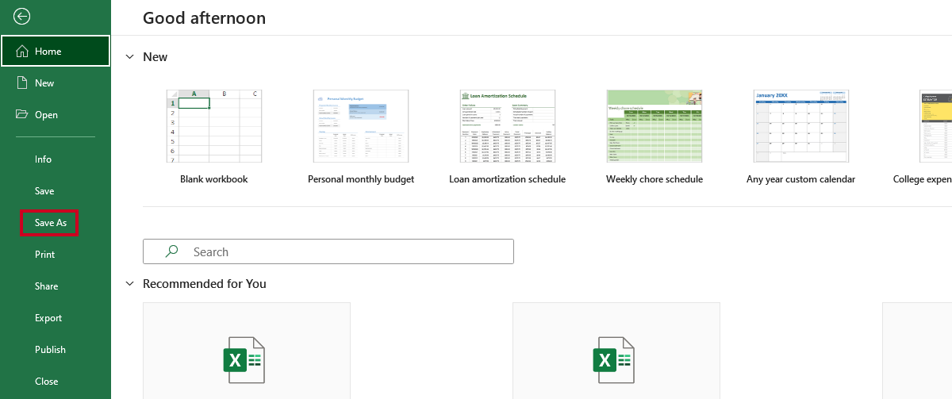The width and height of the screenshot is (952, 399).
Task: Click the Loan amortization schedule label
Action: click(508, 179)
